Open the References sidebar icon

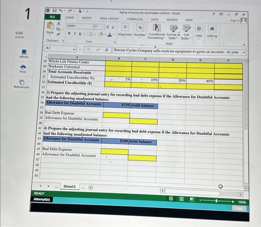click(22, 82)
